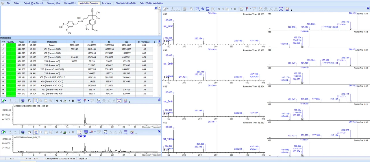Screen dimensions: 370x162
Task: Open dropdown arrow beside red flag in MS2 toolbar
Action: point(250,9)
